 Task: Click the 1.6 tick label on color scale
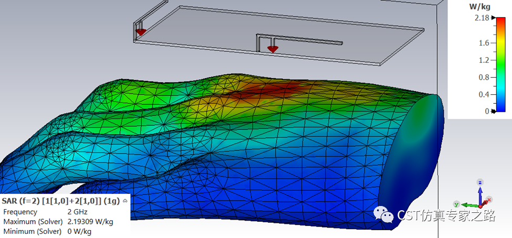click(484, 43)
